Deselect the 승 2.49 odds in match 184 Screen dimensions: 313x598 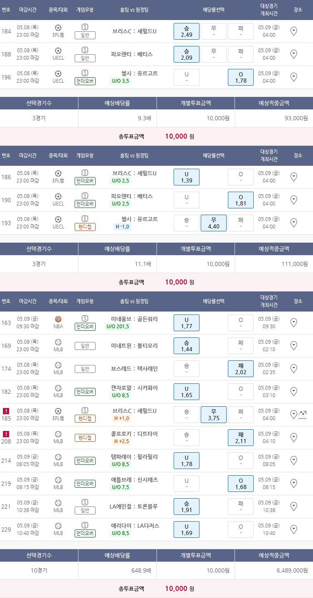click(187, 31)
